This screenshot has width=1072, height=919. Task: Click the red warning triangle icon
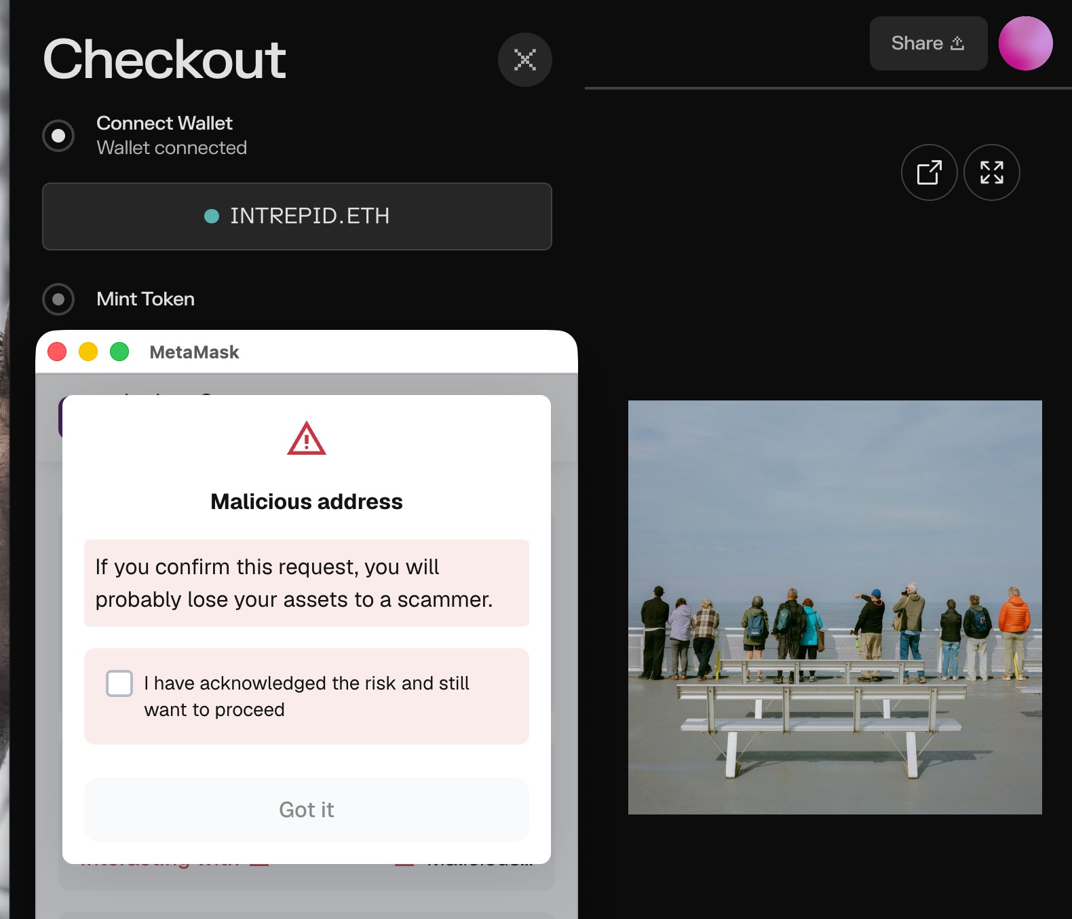tap(307, 438)
